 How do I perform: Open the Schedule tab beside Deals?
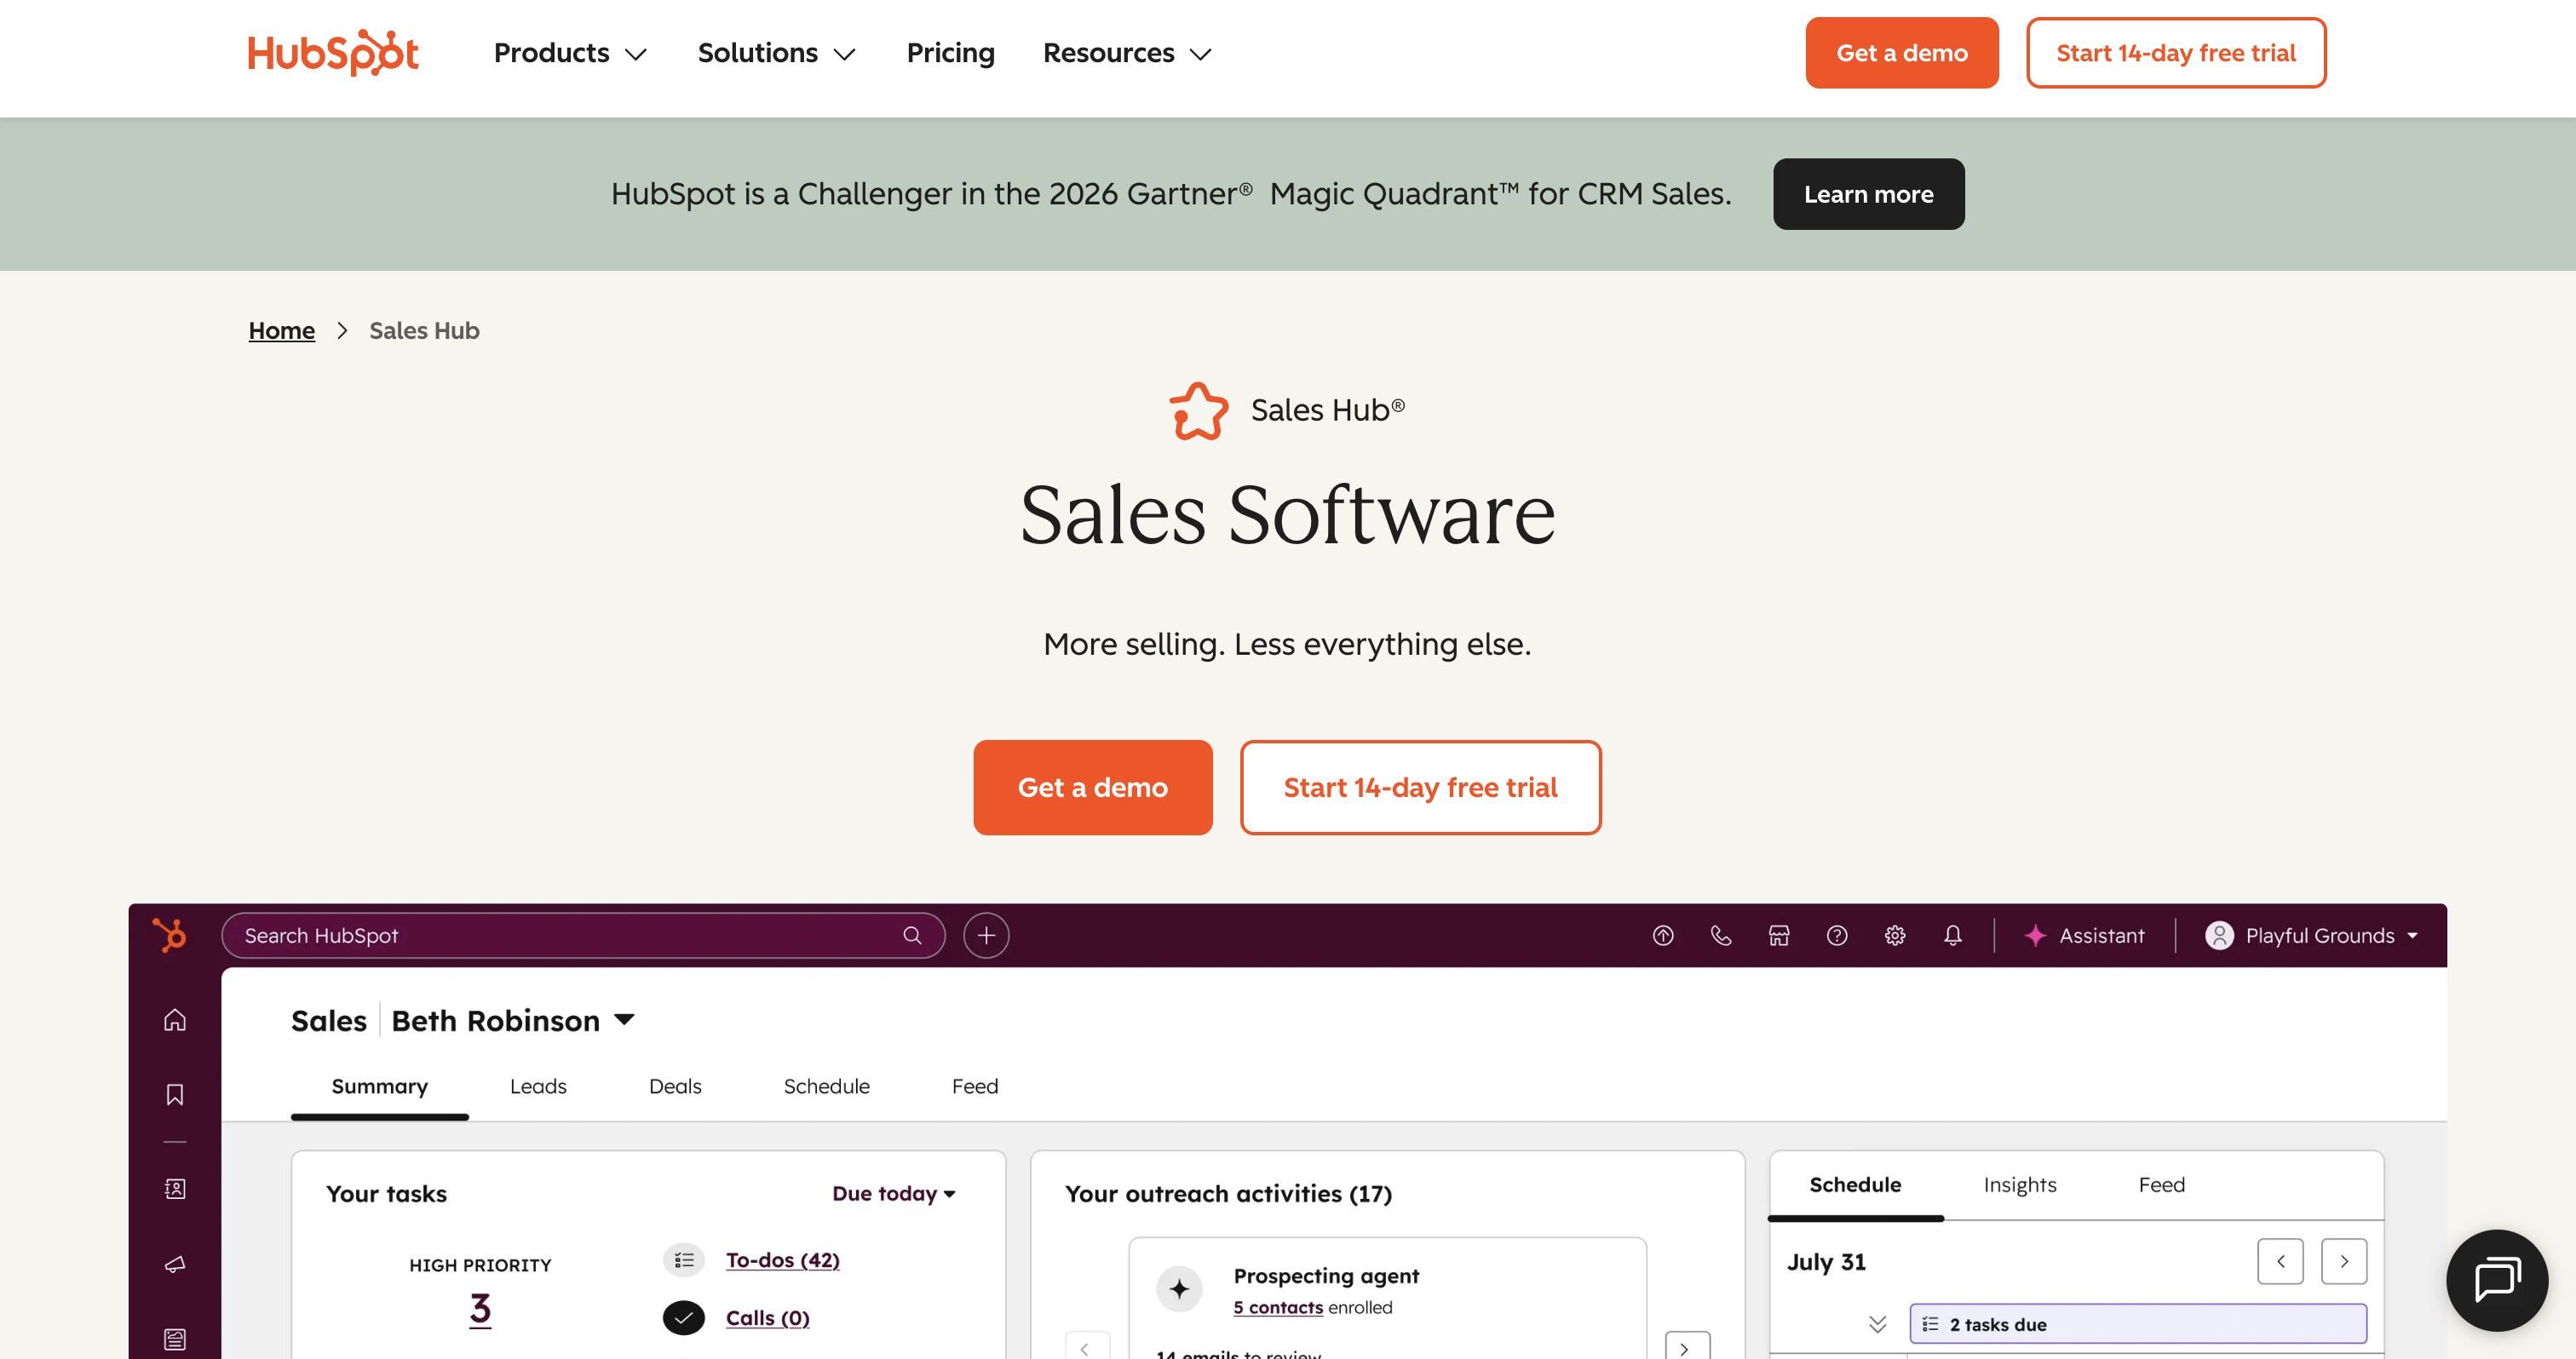(826, 1087)
